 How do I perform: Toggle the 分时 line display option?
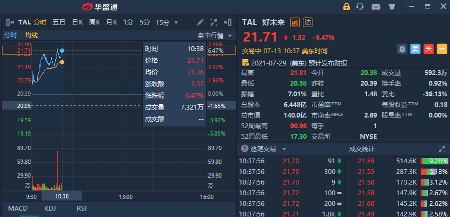(10, 35)
